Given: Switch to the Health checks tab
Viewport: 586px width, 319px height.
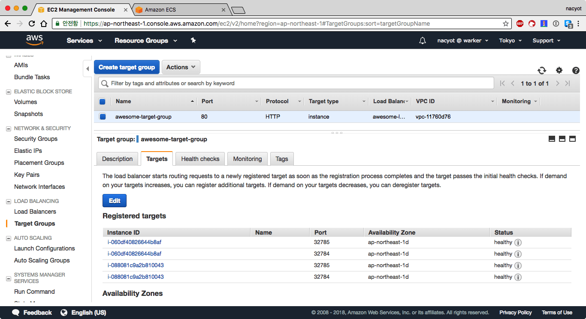Looking at the screenshot, I should 200,159.
